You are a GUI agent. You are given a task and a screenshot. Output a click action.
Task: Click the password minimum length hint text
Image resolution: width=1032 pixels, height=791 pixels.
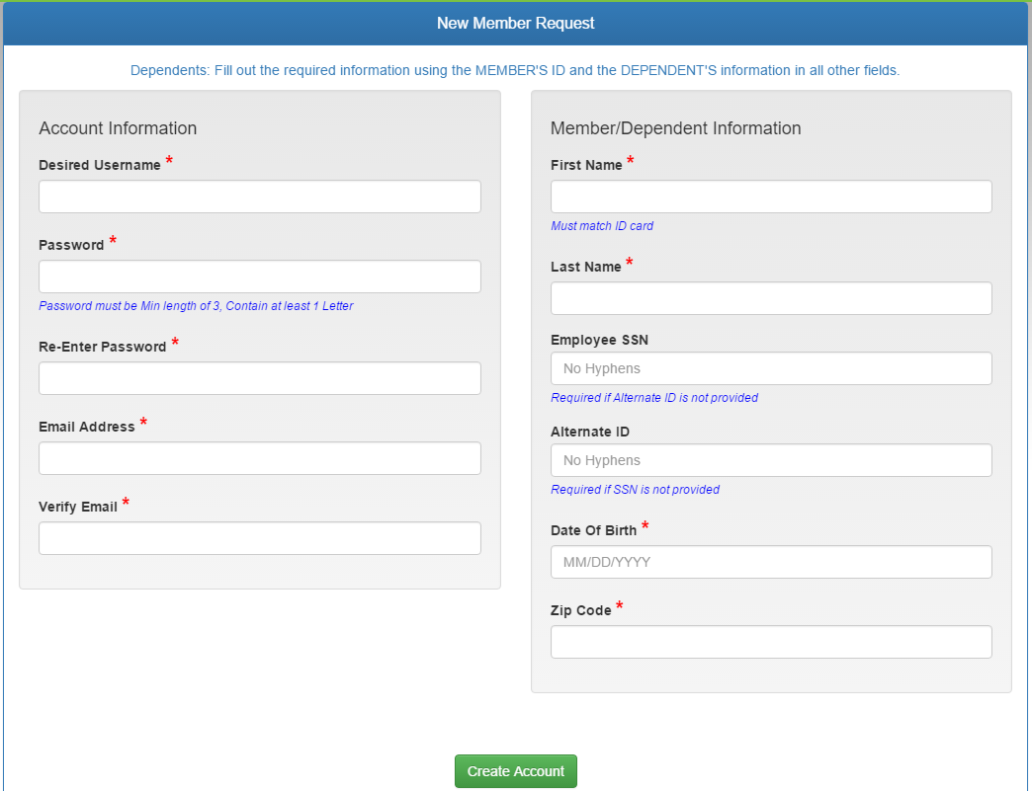[x=196, y=306]
